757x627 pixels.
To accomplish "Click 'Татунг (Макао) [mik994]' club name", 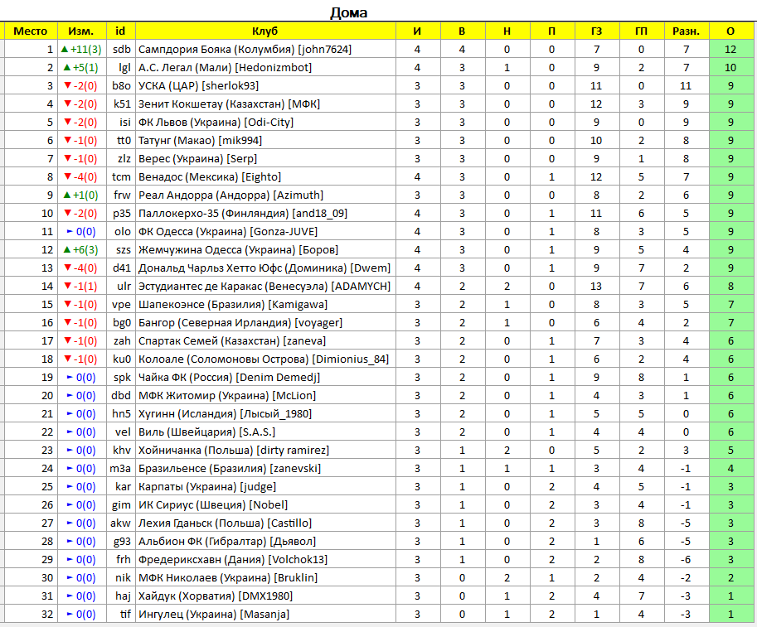I will tap(200, 140).
